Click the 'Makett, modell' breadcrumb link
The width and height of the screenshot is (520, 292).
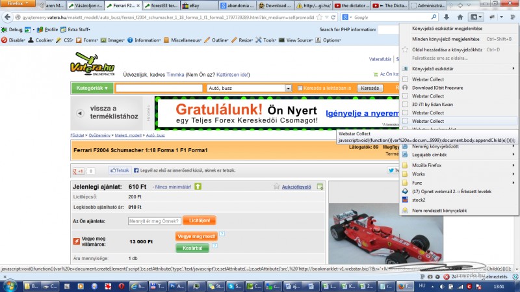128,135
